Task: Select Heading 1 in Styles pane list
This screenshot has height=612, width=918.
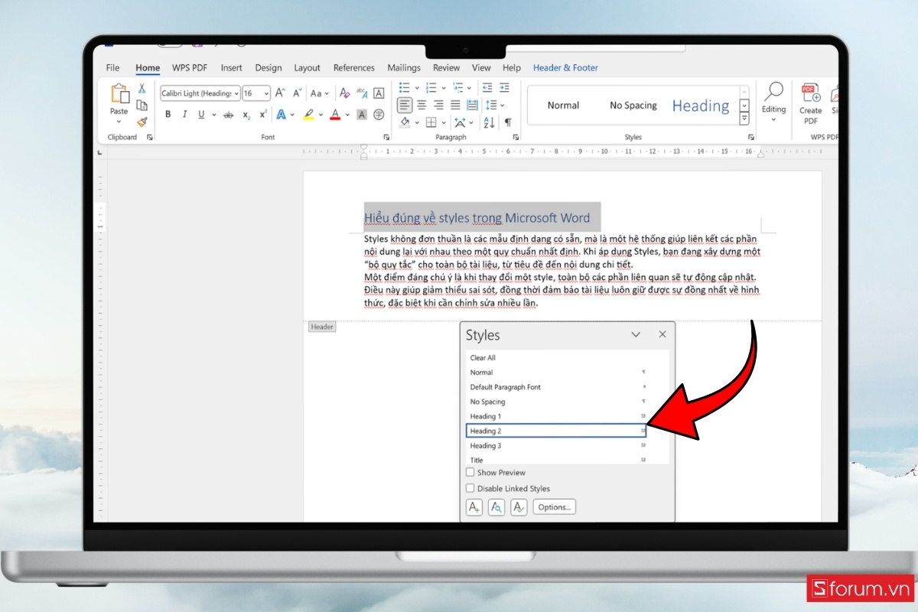Action: click(x=558, y=416)
